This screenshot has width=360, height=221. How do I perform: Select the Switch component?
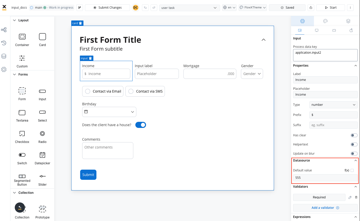[22, 158]
